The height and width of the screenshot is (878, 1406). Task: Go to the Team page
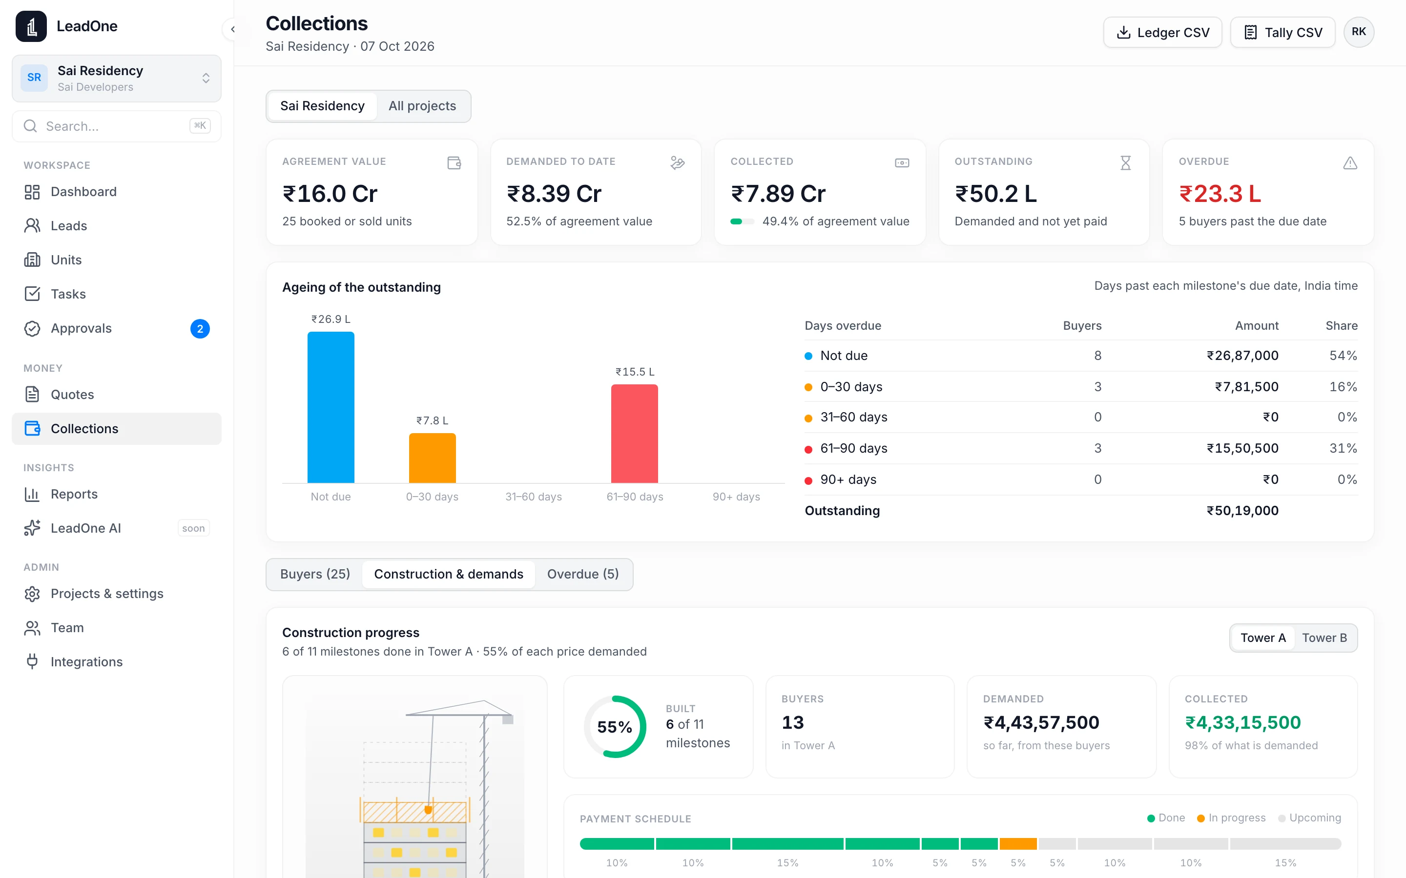pos(116,628)
